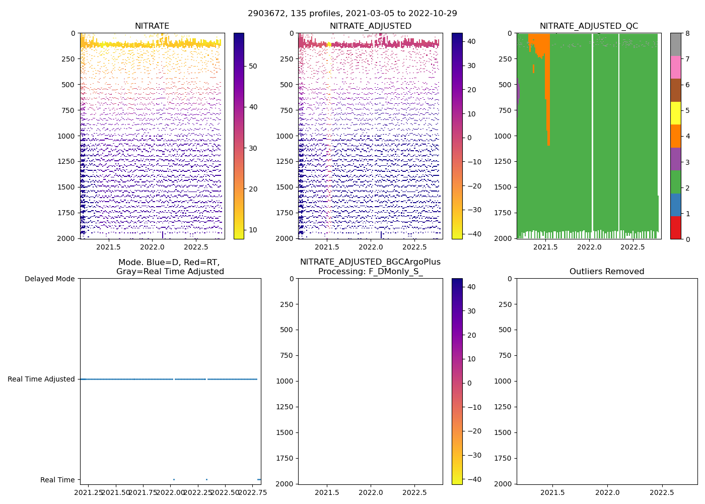Click the pink segment of the QC colorbar

(x=675, y=68)
